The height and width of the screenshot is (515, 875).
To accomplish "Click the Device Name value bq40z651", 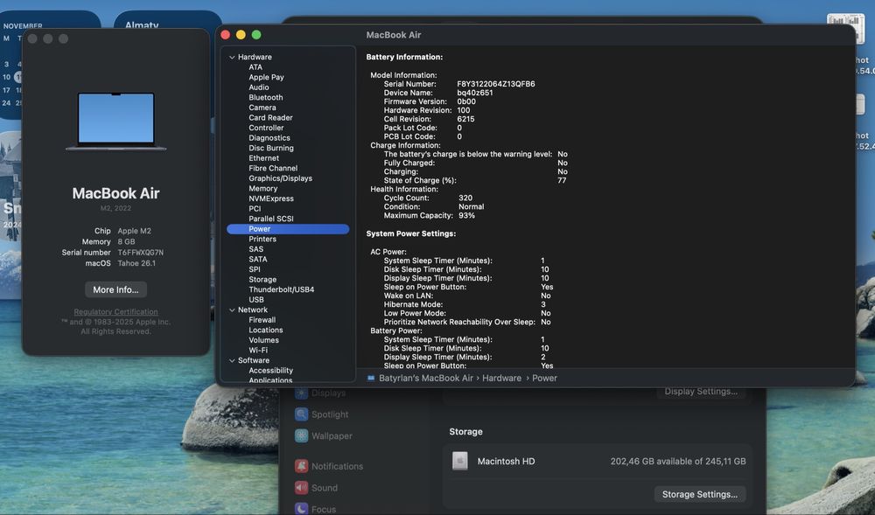I will click(475, 93).
